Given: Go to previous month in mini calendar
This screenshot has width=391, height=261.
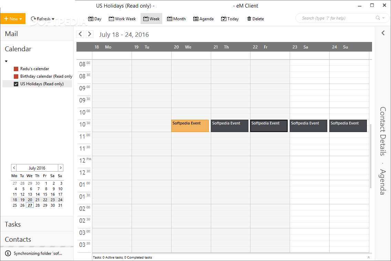Looking at the screenshot, I should (14, 168).
